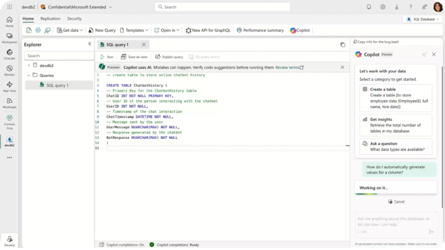The width and height of the screenshot is (445, 250).
Task: Open notifications bell icon
Action: (369, 7)
